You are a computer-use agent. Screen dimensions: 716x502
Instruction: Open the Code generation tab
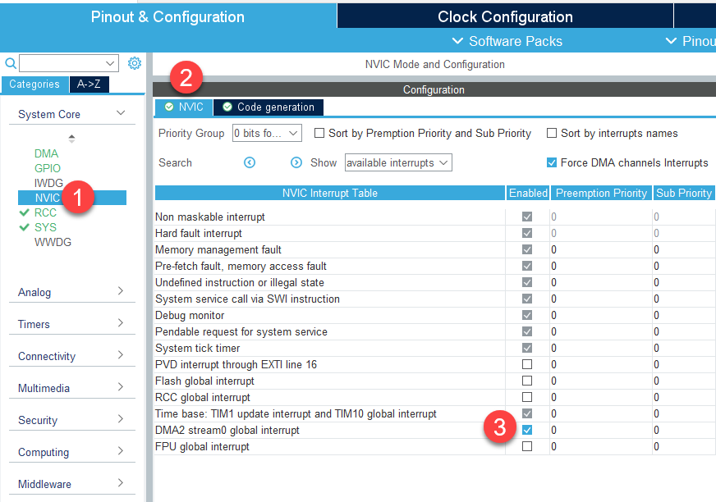point(268,107)
